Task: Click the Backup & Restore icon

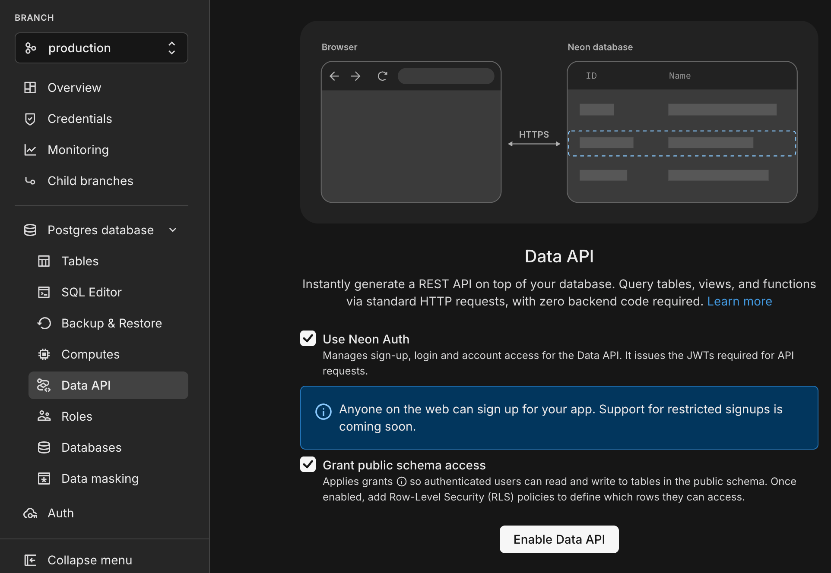Action: pos(44,323)
